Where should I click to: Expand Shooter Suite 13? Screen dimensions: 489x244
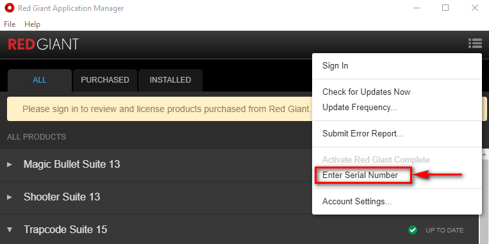pos(10,197)
